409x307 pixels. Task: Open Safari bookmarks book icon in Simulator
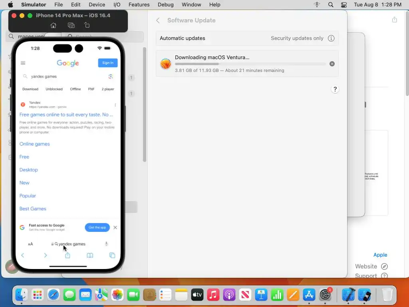(90, 255)
